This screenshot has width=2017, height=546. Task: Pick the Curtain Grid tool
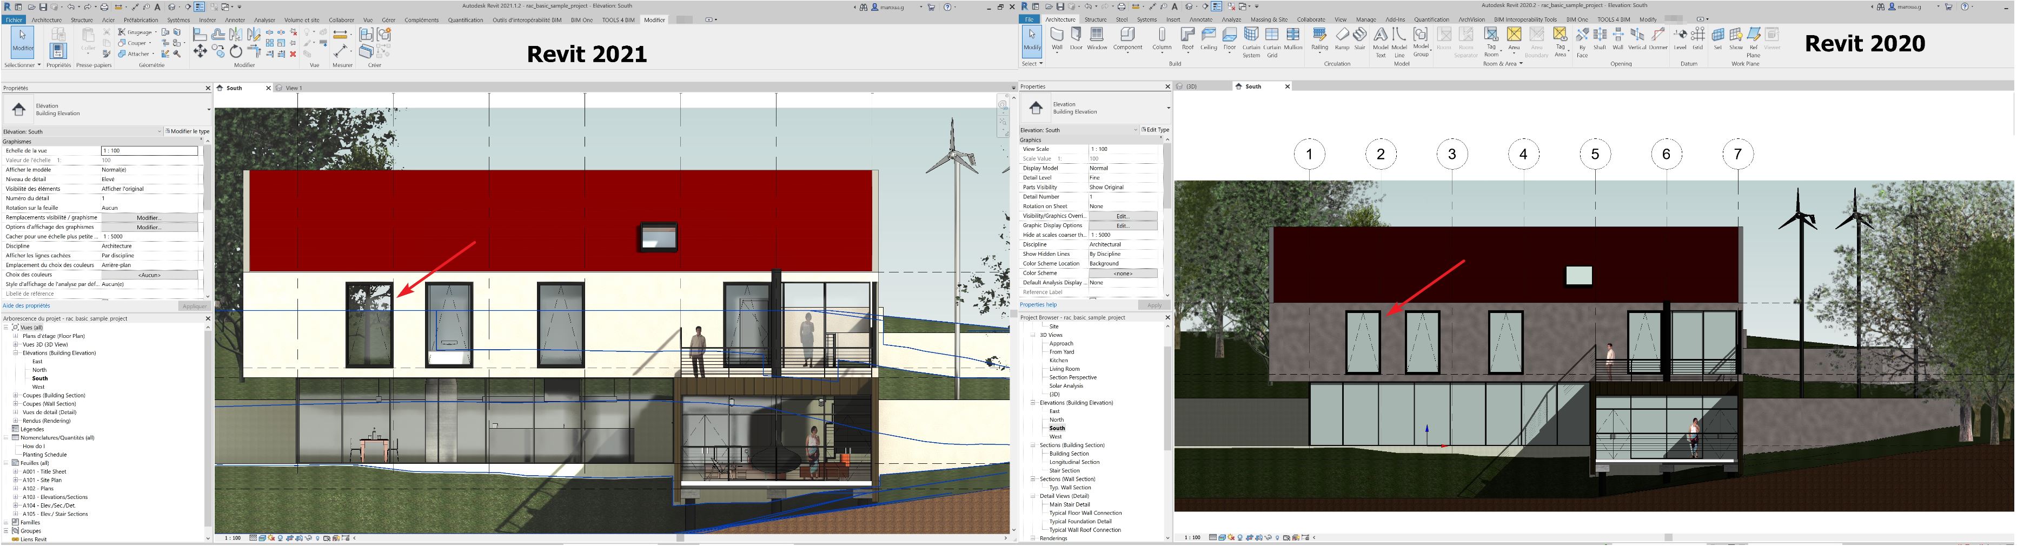click(1272, 42)
